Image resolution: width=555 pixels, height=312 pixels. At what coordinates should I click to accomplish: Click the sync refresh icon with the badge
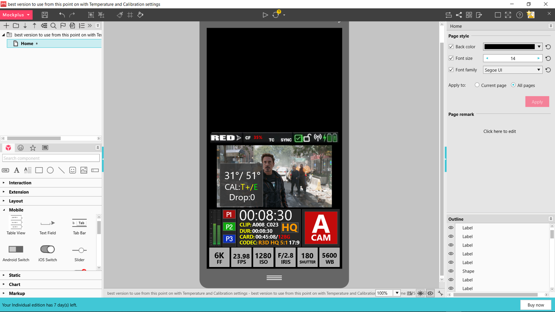click(276, 14)
